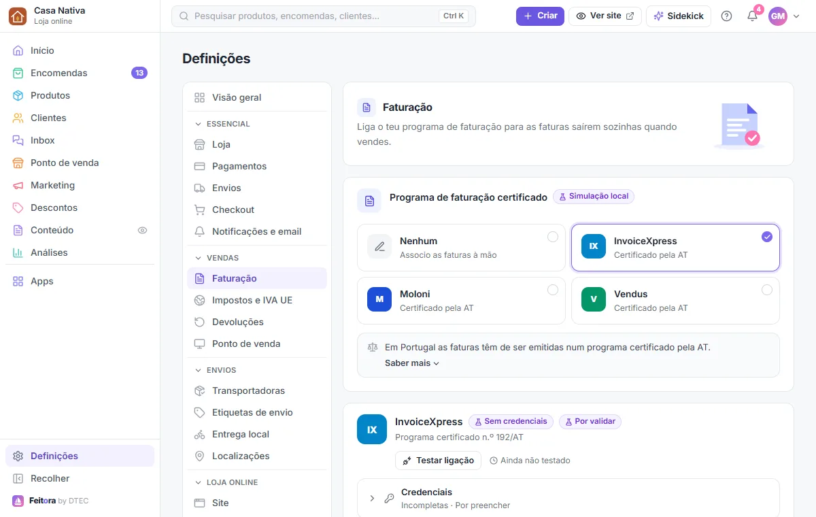The image size is (816, 517).
Task: Click the Entrega local bicycle icon
Action: click(x=200, y=434)
